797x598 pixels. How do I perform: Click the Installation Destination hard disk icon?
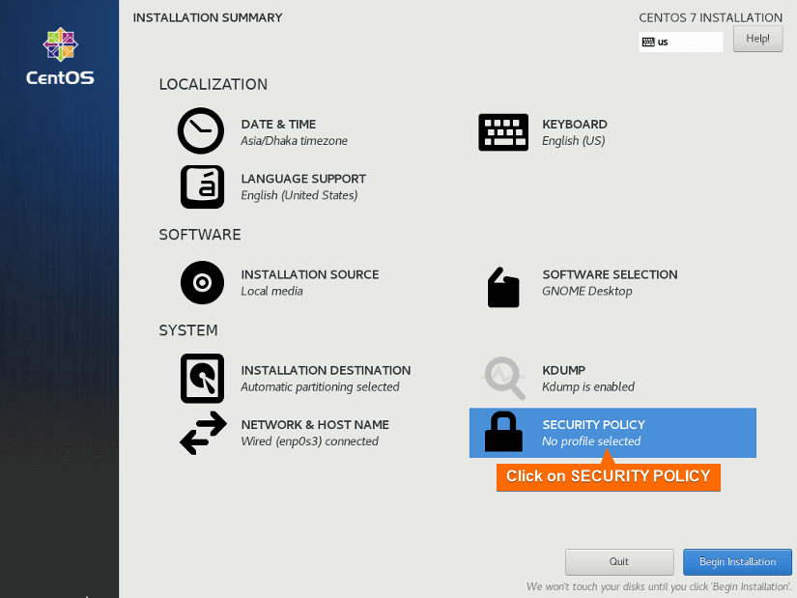(x=202, y=379)
